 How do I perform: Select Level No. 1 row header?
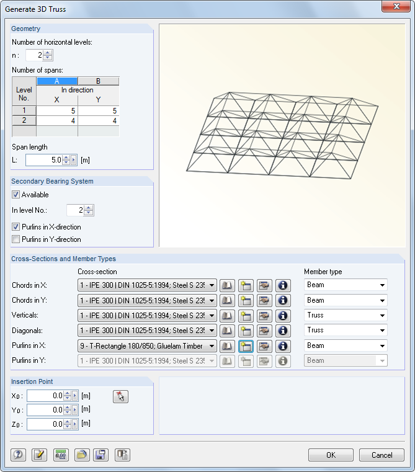[24, 110]
